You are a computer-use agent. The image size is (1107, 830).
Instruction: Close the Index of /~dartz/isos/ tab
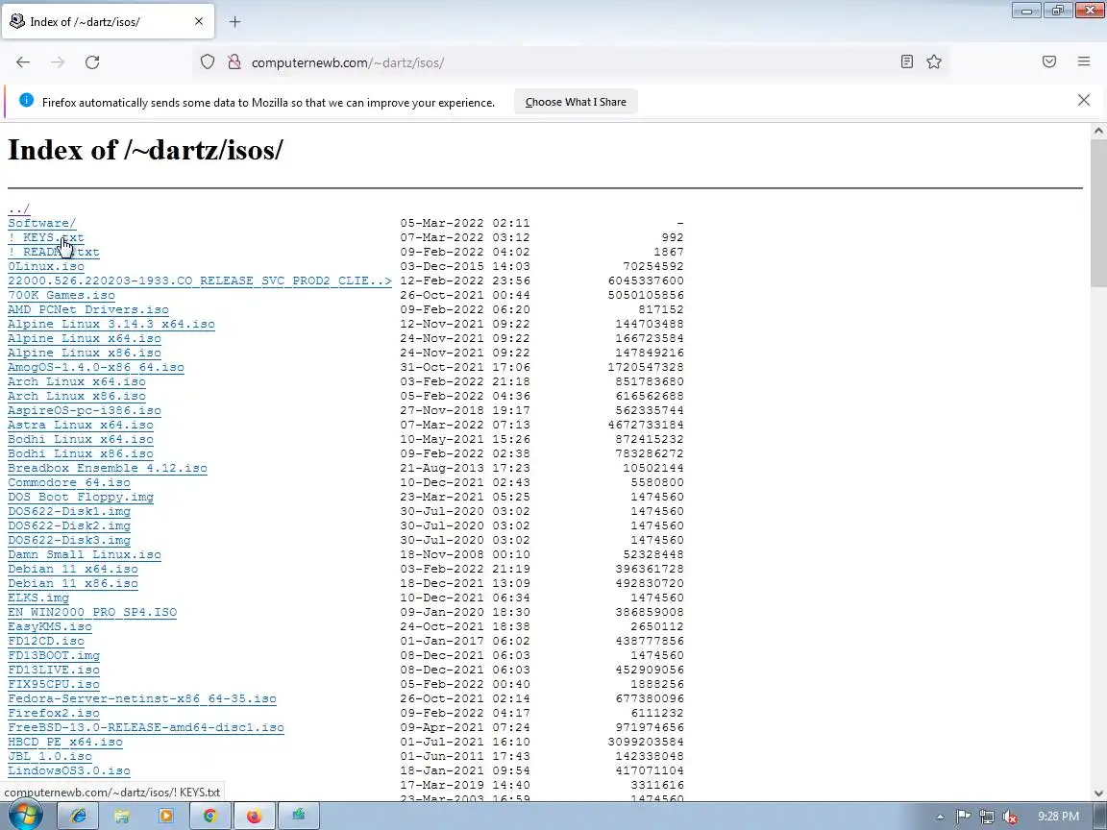tap(199, 22)
